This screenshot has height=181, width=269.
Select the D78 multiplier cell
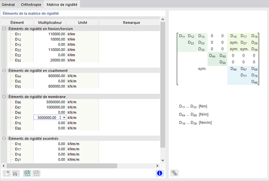(50, 123)
